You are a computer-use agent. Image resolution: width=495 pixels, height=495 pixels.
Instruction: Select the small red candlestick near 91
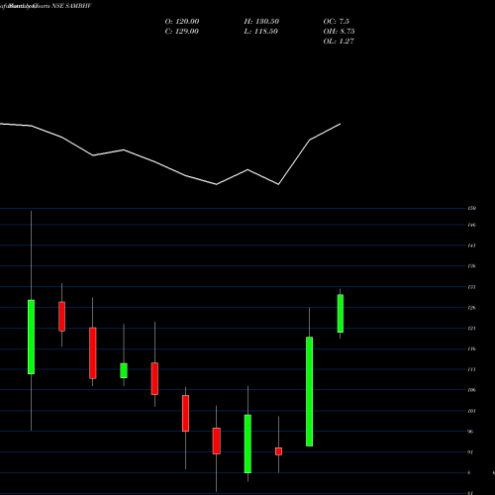click(x=278, y=451)
